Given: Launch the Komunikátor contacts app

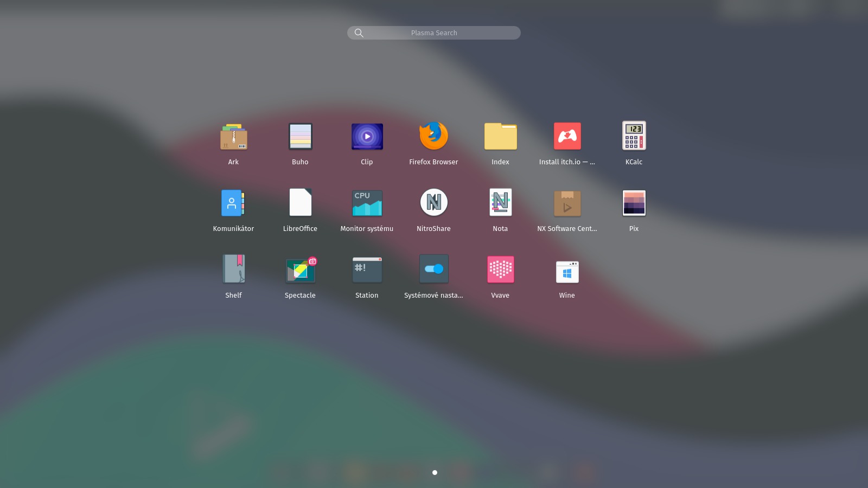Looking at the screenshot, I should click(233, 203).
